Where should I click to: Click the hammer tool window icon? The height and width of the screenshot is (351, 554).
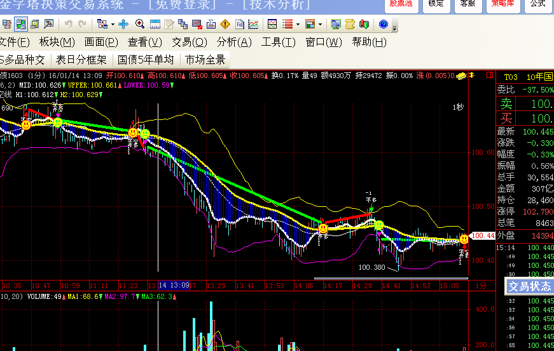[x=48, y=24]
